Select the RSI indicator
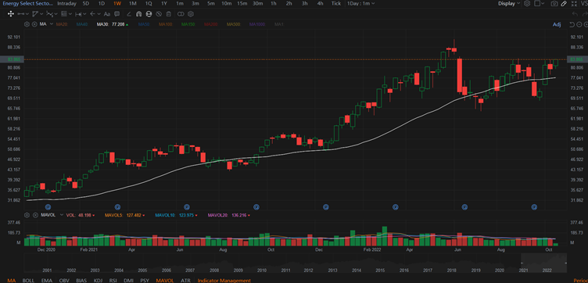The width and height of the screenshot is (588, 283). (113, 281)
